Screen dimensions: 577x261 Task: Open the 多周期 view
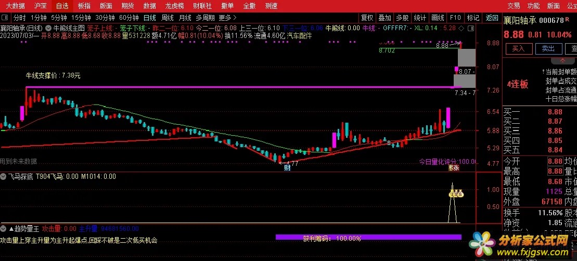pyautogui.click(x=206, y=18)
